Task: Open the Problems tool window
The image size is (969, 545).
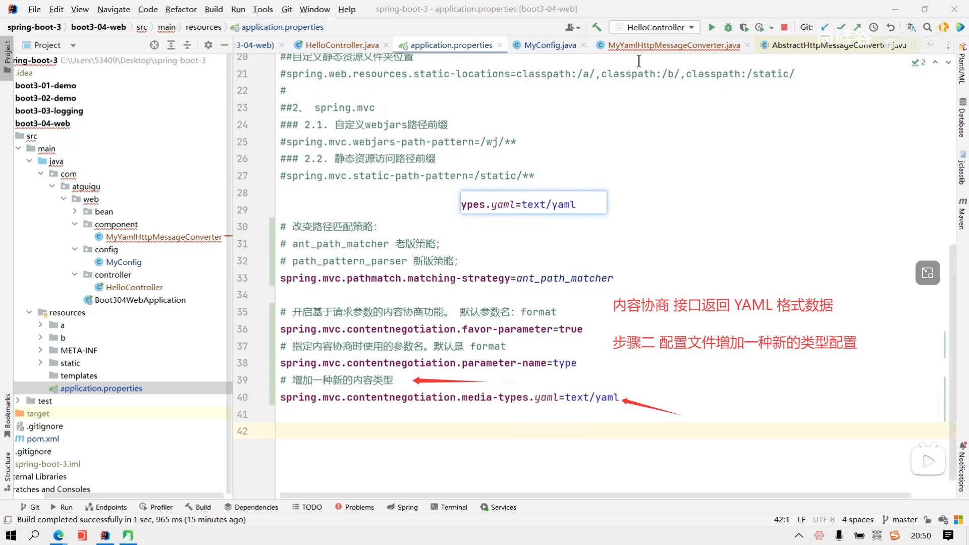Action: click(354, 507)
